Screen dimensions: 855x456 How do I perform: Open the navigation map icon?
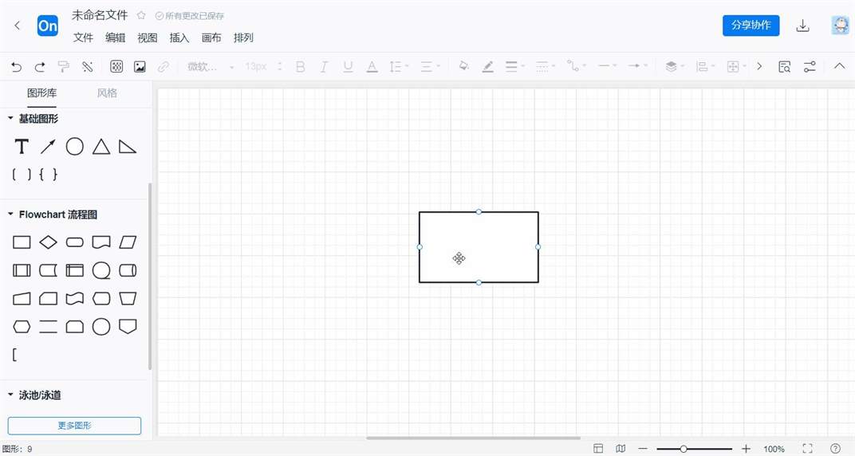click(621, 449)
